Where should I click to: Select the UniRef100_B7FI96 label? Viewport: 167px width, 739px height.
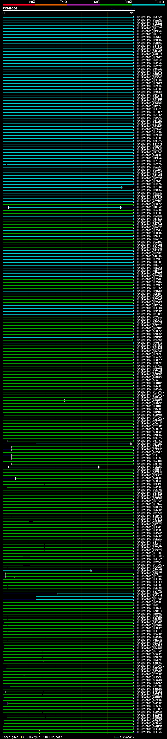pos(150,484)
